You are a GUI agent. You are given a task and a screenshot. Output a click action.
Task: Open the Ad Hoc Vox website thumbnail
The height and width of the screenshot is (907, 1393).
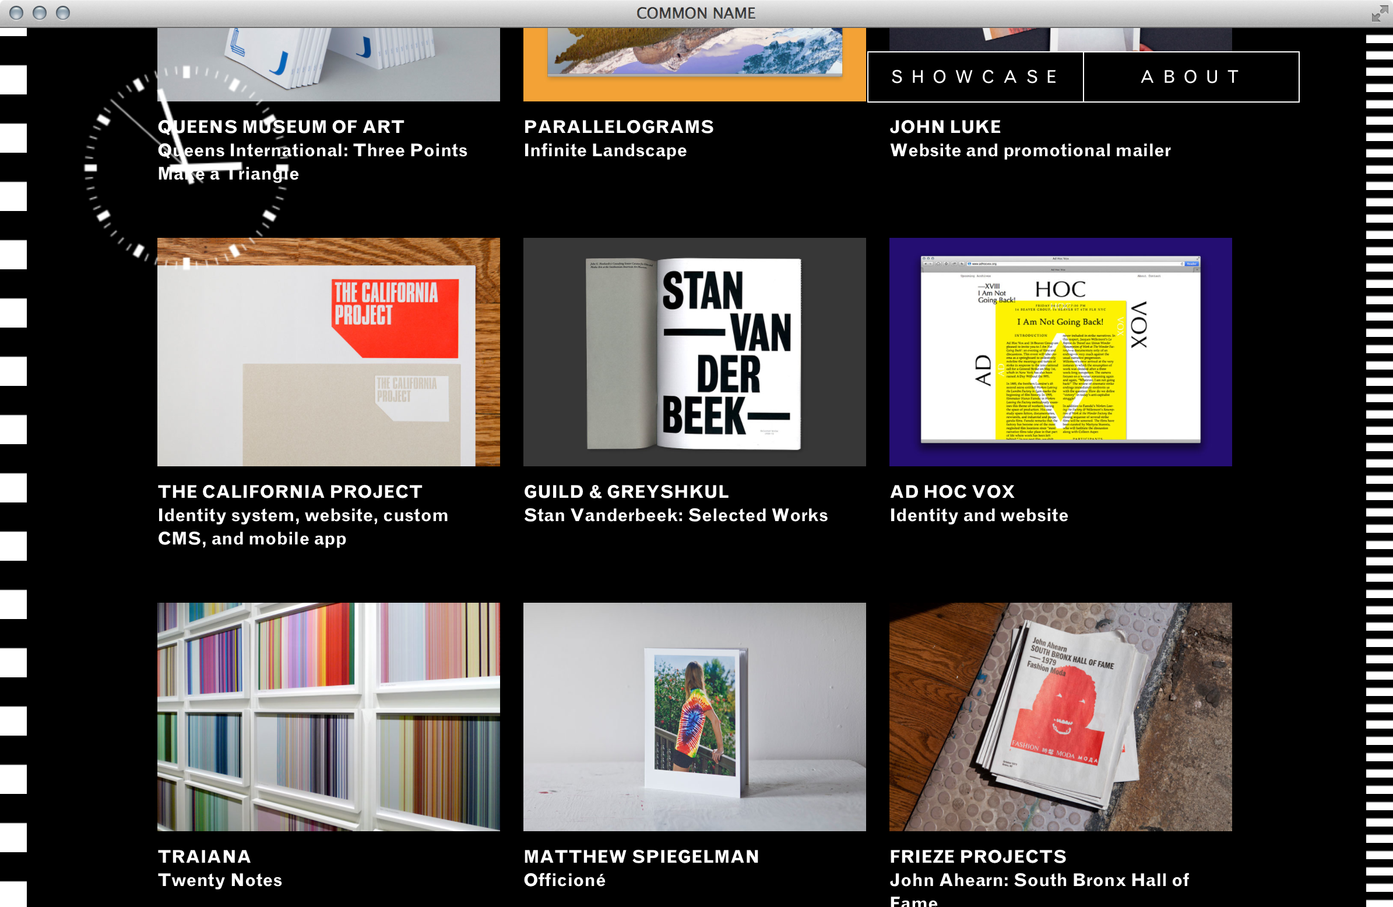[1060, 352]
